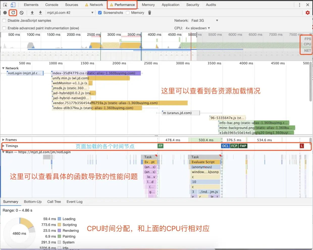Open the Audits tab
313x250 pixels.
[211, 5]
